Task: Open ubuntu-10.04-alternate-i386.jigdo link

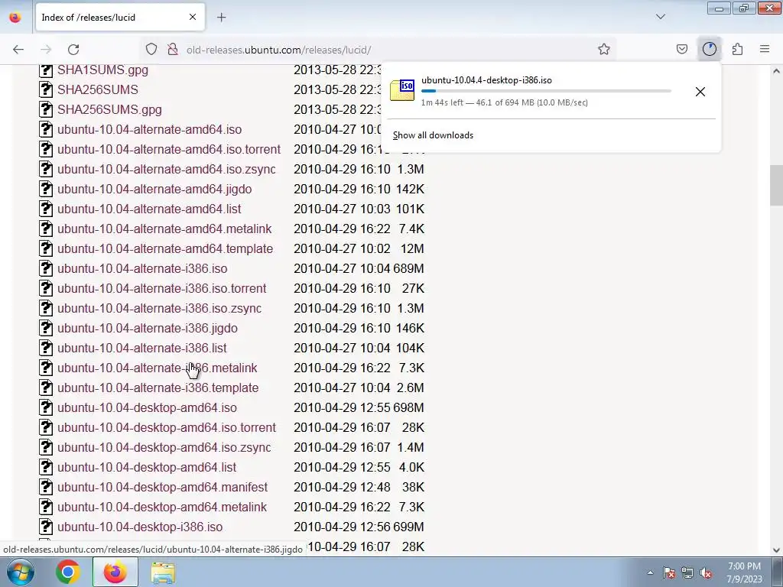Action: pos(148,329)
